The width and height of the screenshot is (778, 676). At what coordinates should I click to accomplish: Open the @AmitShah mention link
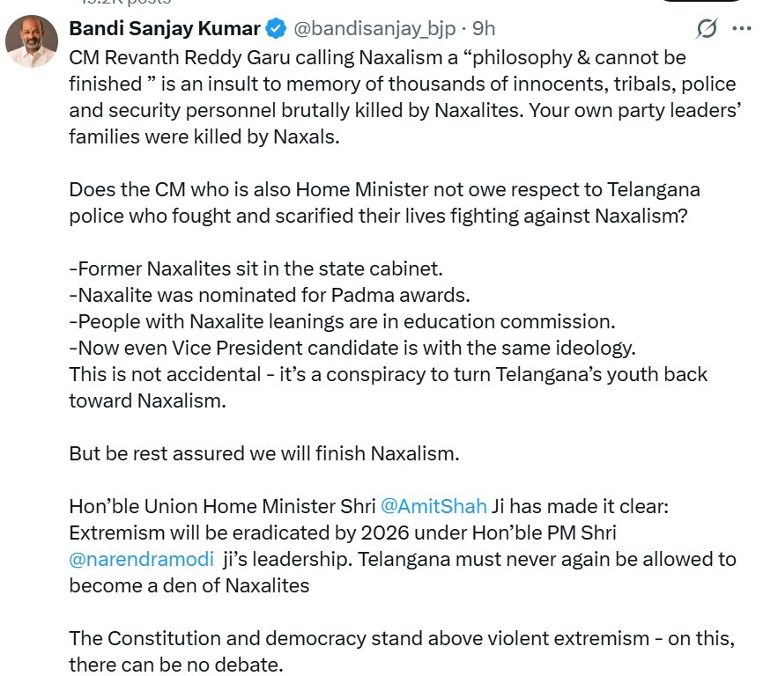pos(433,506)
